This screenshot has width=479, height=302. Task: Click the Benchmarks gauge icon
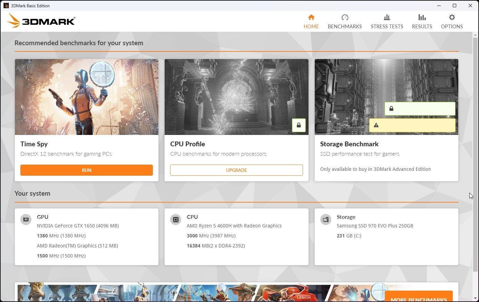pyautogui.click(x=345, y=17)
